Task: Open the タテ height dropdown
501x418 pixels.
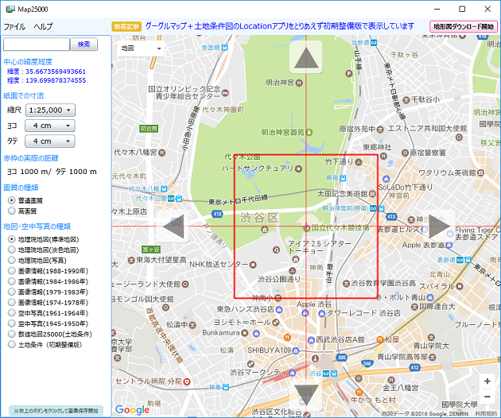Action: click(x=50, y=141)
